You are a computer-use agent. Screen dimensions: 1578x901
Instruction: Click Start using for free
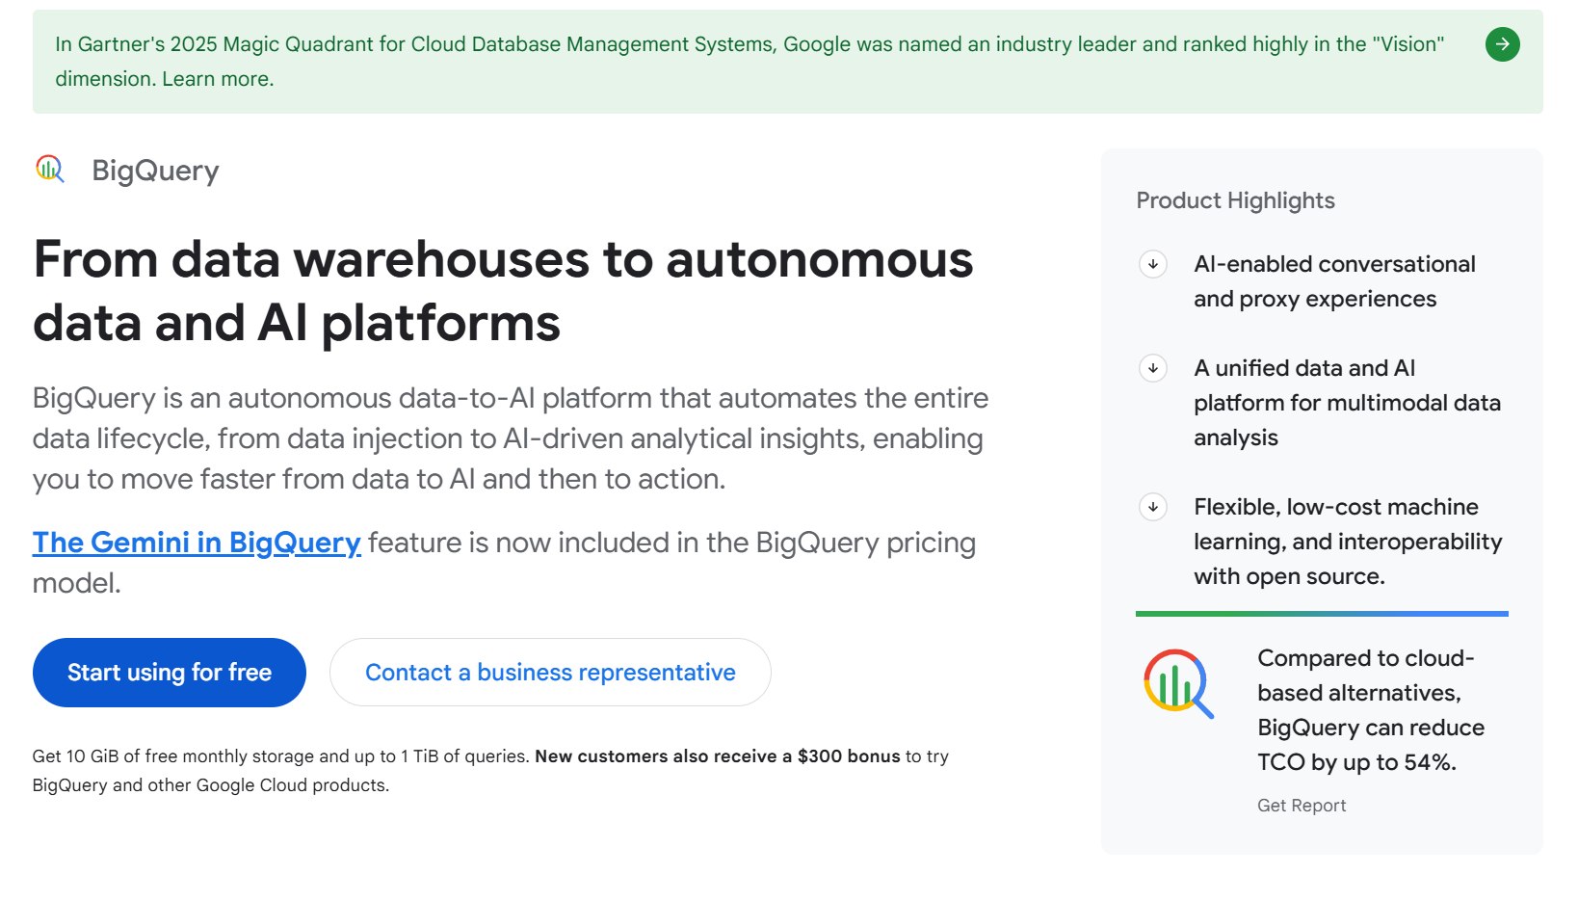pyautogui.click(x=169, y=672)
